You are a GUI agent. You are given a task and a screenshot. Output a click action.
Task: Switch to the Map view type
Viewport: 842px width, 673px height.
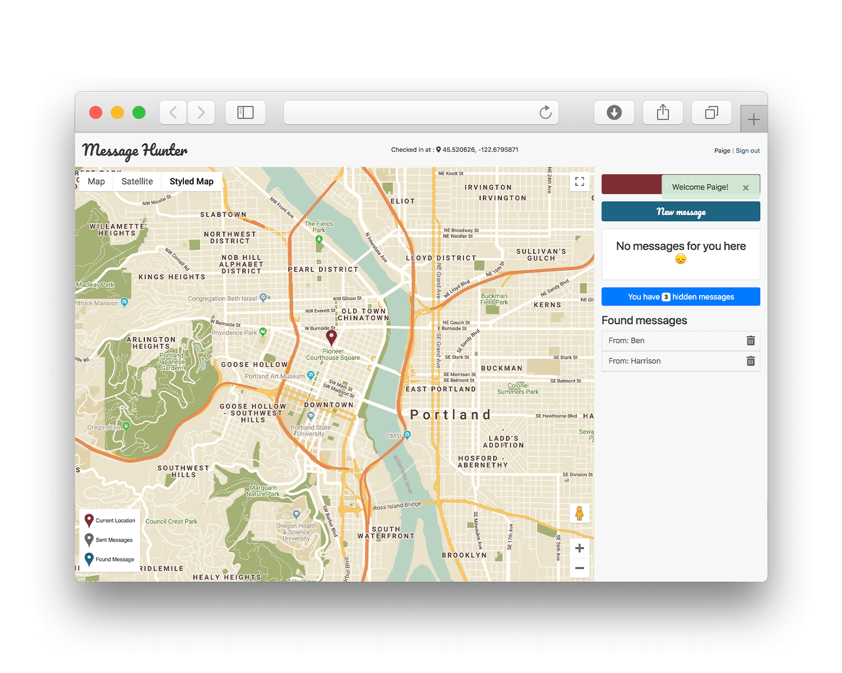tap(96, 182)
